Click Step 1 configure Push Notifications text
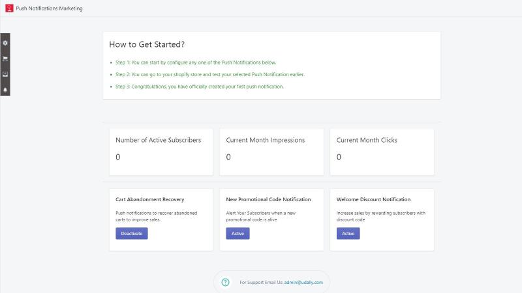522x293 pixels. point(196,63)
